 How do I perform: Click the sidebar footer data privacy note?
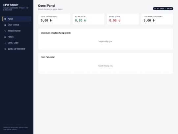tap(15, 128)
